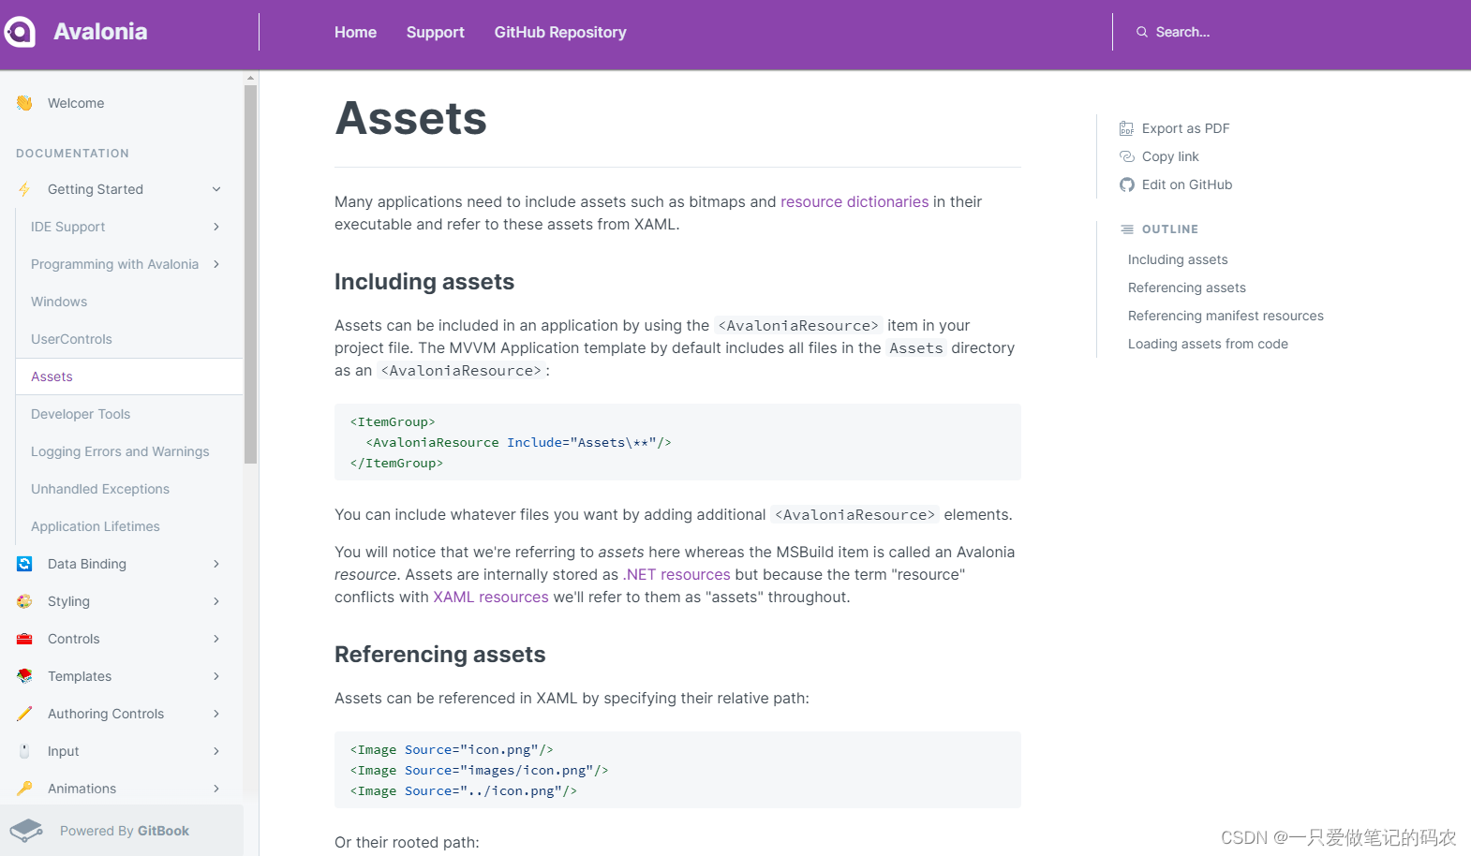Click the Edit on GitHub icon
The image size is (1471, 856).
[x=1126, y=184]
